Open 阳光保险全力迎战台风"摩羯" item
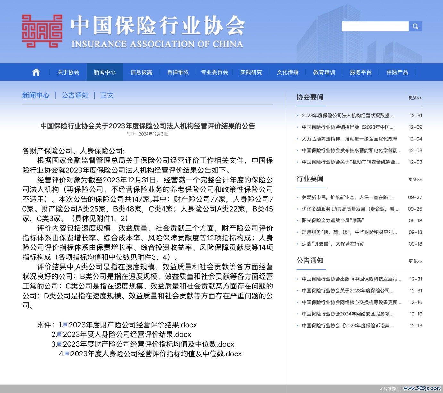Image resolution: width=443 pixels, height=393 pixels. pos(333,221)
